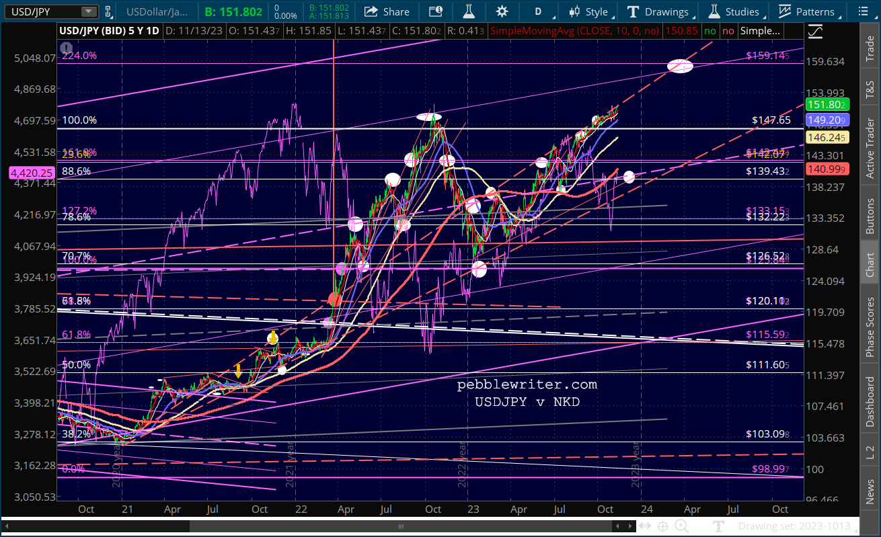This screenshot has height=537, width=881.
Task: Click the blue 149.209 price bubble
Action: tap(829, 120)
